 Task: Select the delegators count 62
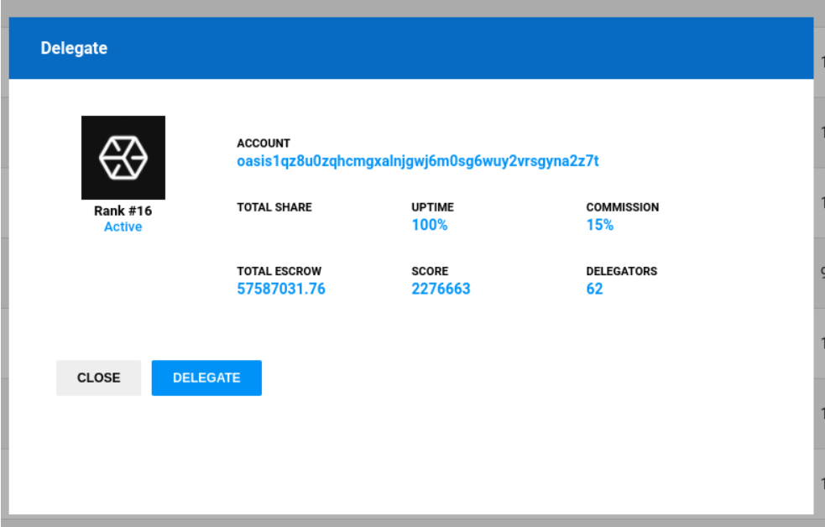coord(594,289)
